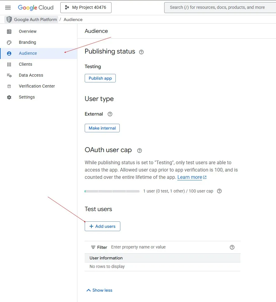Open Data Access in sidebar
The width and height of the screenshot is (276, 302).
coord(31,75)
